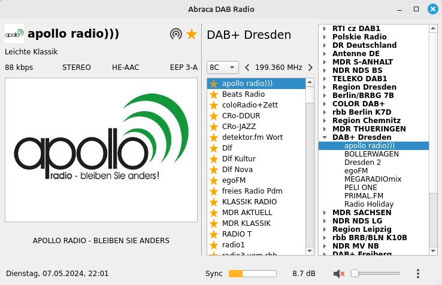Image resolution: width=442 pixels, height=285 pixels.
Task: Click the small apollo logo in header
Action: tap(14, 33)
